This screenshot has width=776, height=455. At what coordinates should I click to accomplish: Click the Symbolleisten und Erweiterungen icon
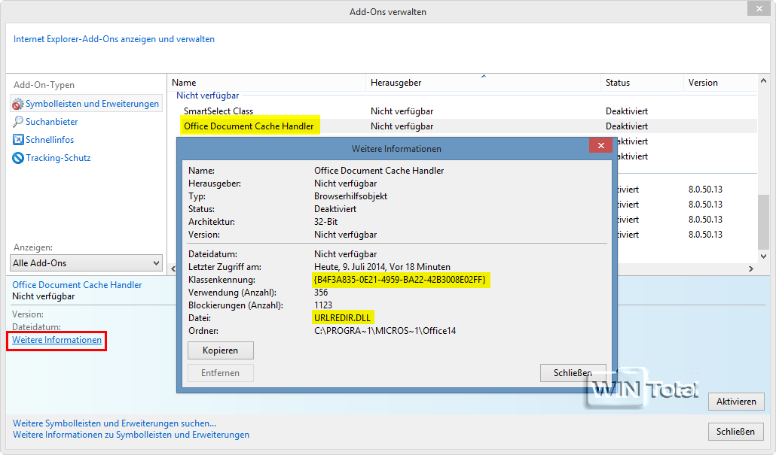coord(18,104)
